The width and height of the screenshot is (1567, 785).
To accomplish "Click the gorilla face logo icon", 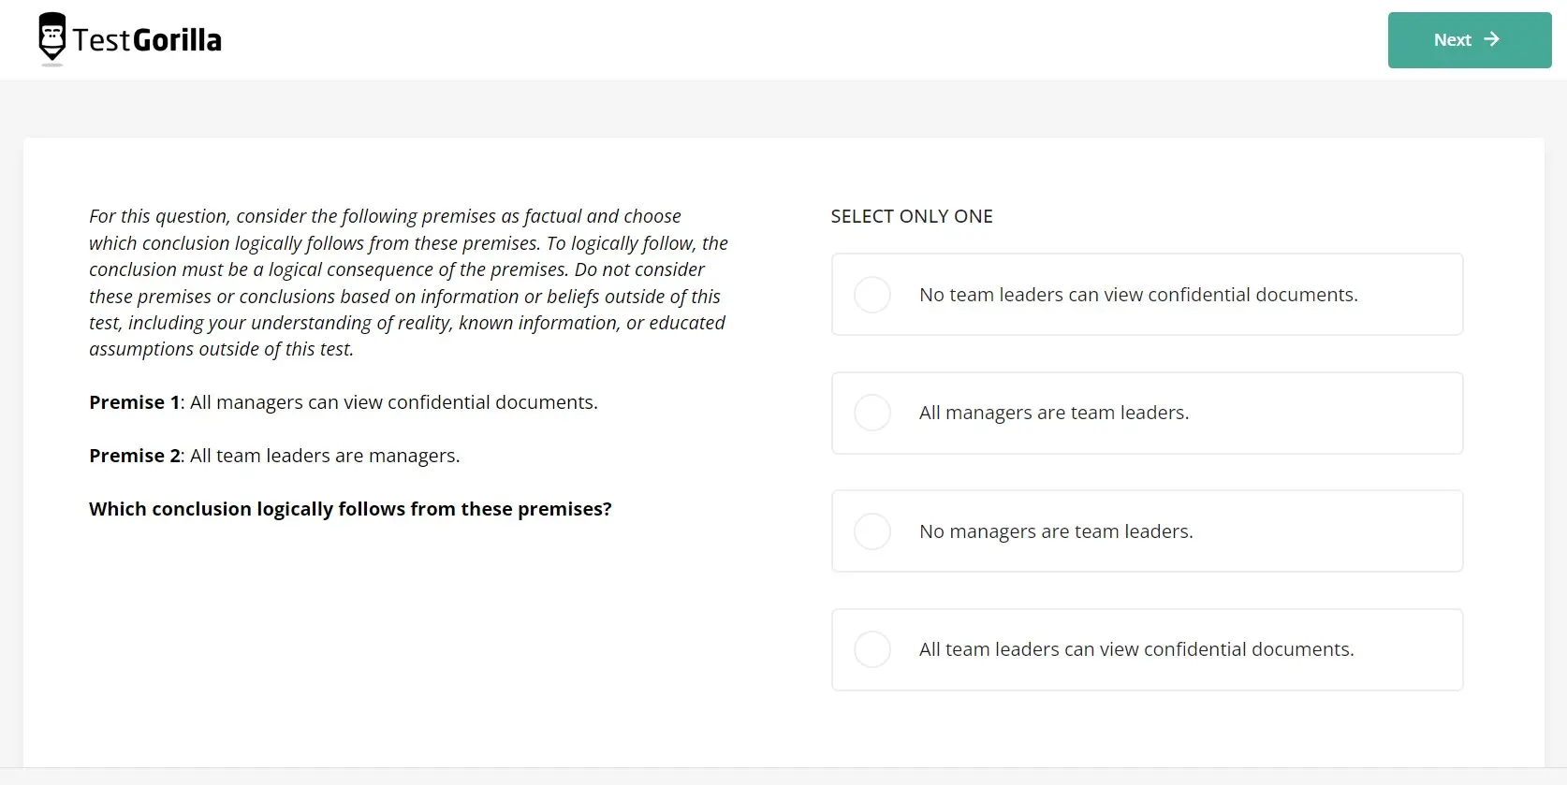I will coord(52,38).
